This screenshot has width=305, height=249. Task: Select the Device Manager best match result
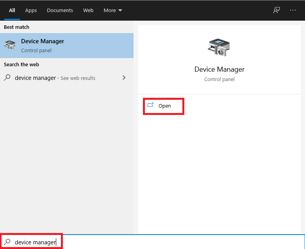point(66,46)
